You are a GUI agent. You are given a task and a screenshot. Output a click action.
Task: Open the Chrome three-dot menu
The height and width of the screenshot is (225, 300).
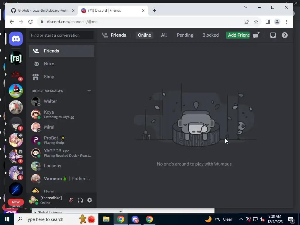287,22
